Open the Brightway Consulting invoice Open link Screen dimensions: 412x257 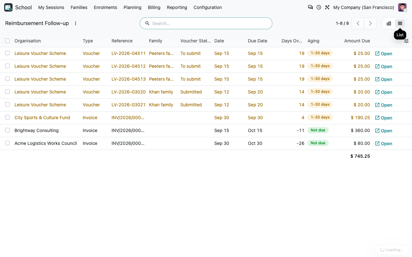click(384, 131)
